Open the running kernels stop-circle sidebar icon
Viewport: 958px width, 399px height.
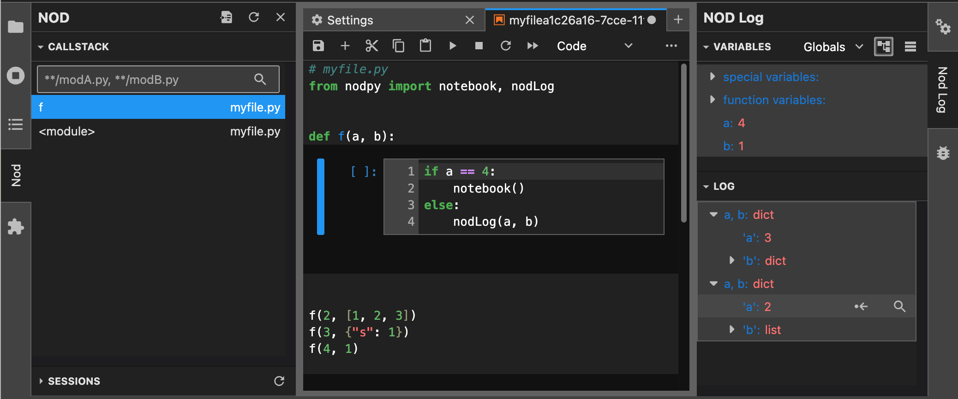16,75
